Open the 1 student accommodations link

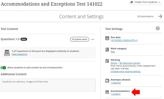click(x=116, y=94)
